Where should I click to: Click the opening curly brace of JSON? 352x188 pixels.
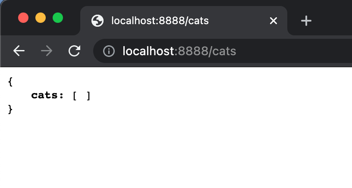point(10,81)
